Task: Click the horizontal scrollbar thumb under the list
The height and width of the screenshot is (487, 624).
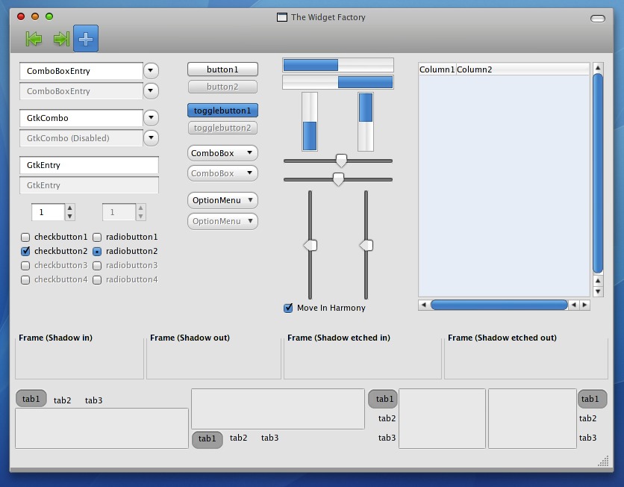Action: (499, 305)
